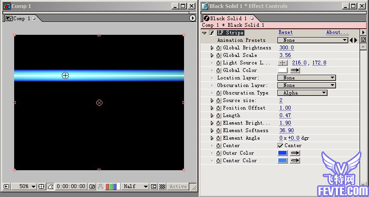Pick the Outer Color eyedropper

(295, 153)
